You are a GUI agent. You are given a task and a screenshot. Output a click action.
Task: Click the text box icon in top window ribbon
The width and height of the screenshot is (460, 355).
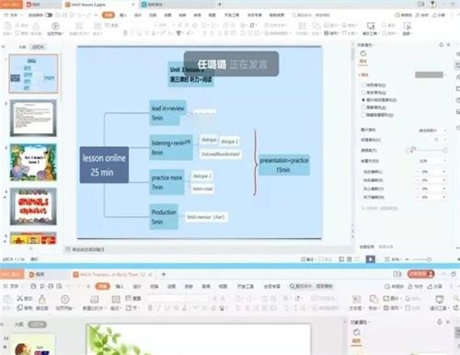coord(302,26)
